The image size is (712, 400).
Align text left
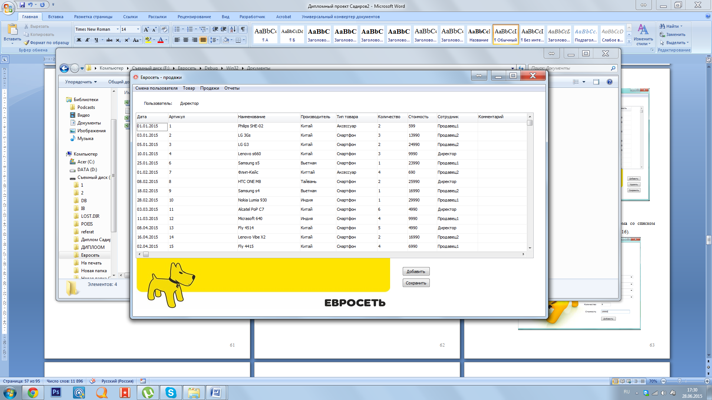click(x=177, y=40)
